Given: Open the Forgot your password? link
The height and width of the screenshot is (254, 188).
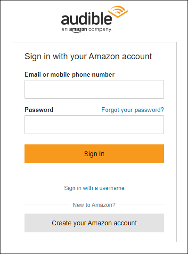Looking at the screenshot, I should pos(132,110).
